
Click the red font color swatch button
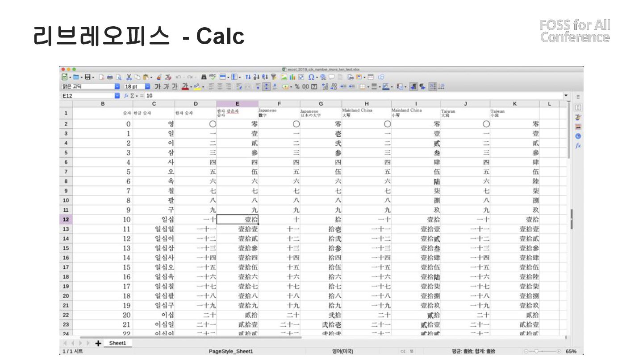click(185, 86)
